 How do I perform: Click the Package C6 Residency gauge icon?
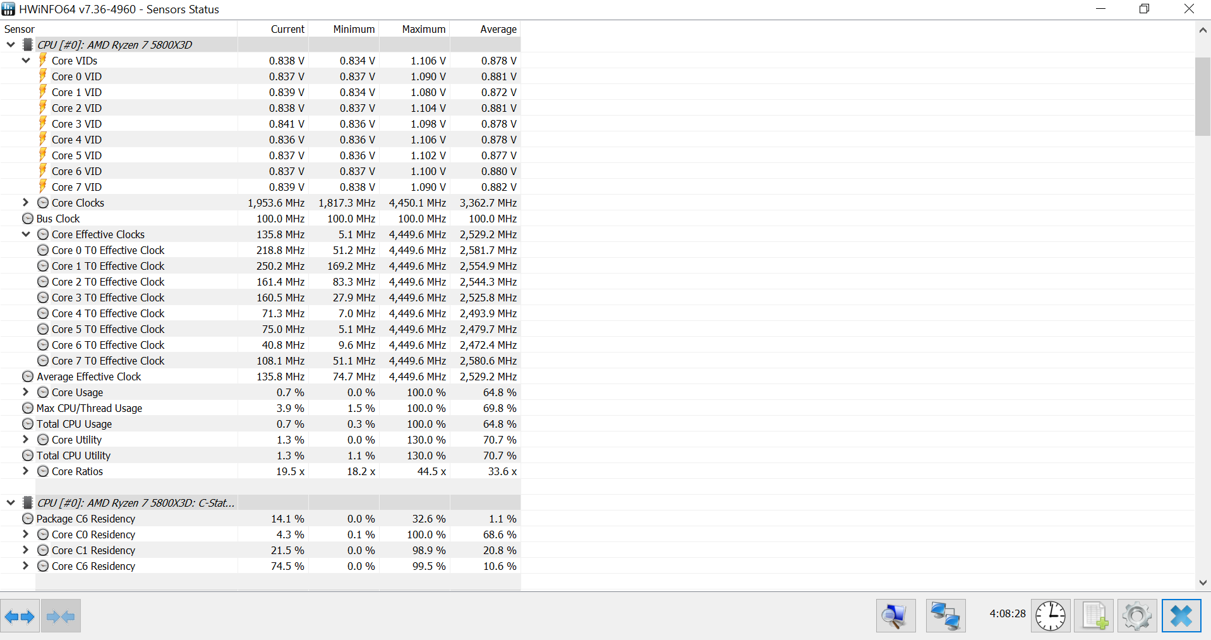coord(28,519)
